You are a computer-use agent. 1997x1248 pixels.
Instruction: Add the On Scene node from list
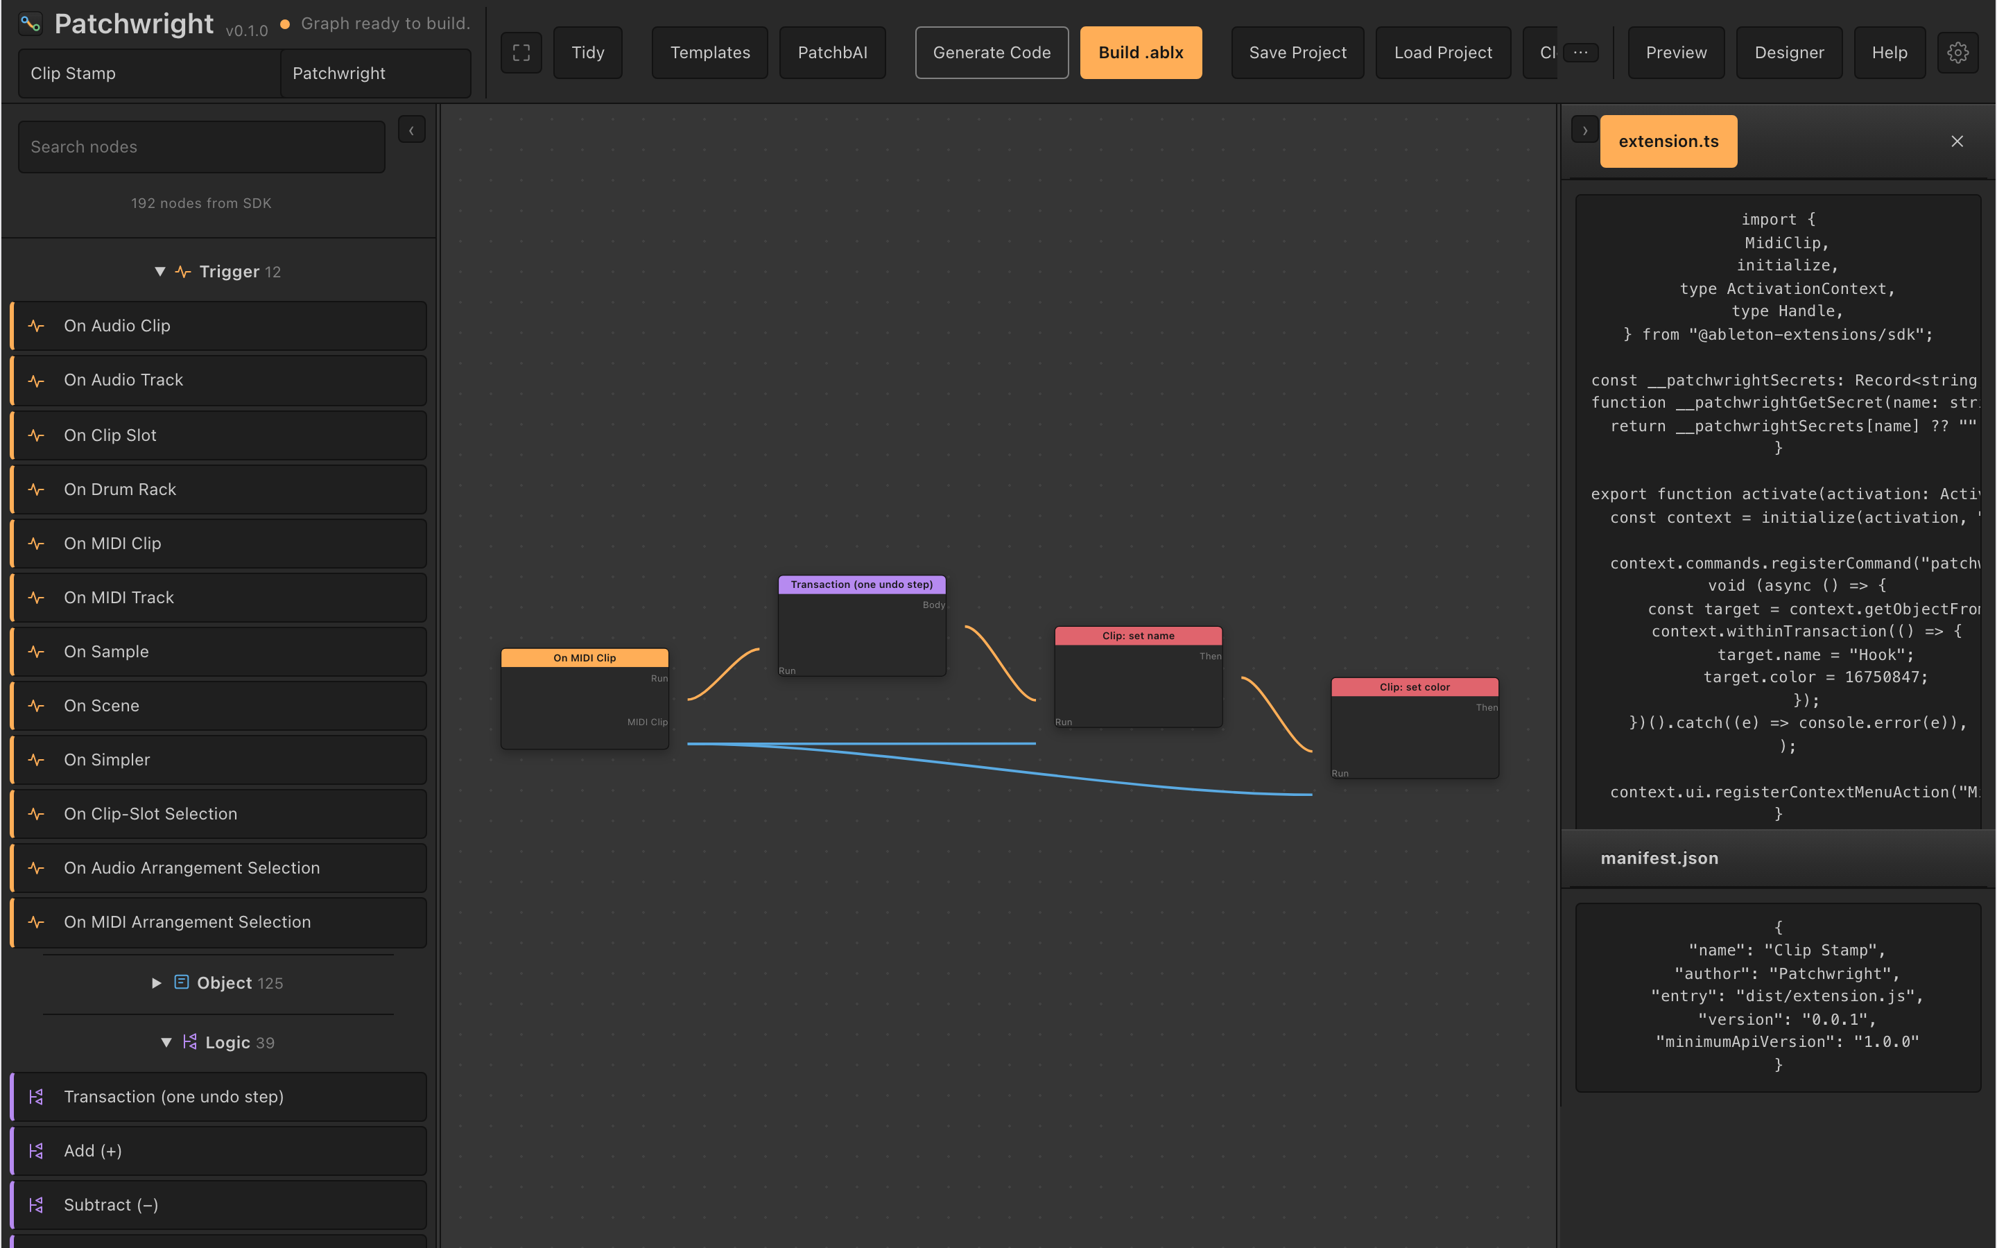[218, 706]
